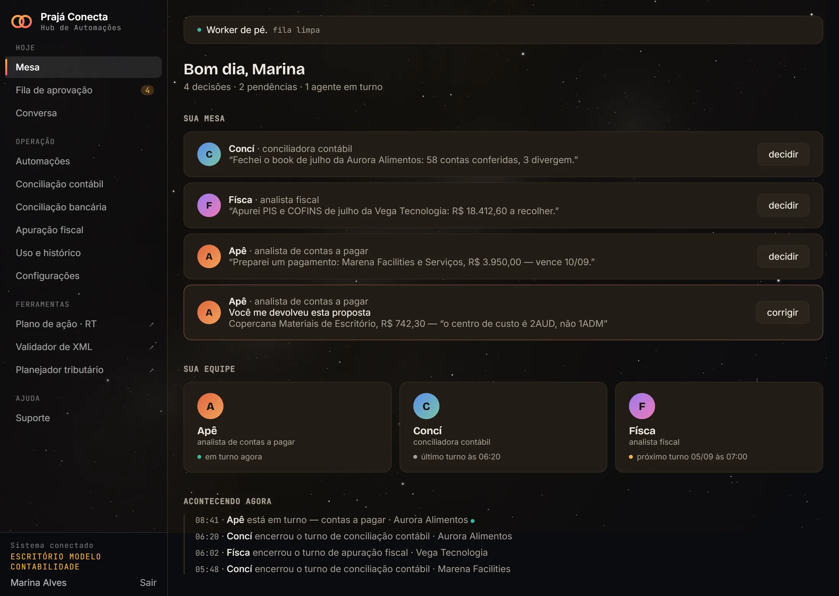
Task: Click Físca's F avatar in Sua Mesa
Action: [x=209, y=205]
